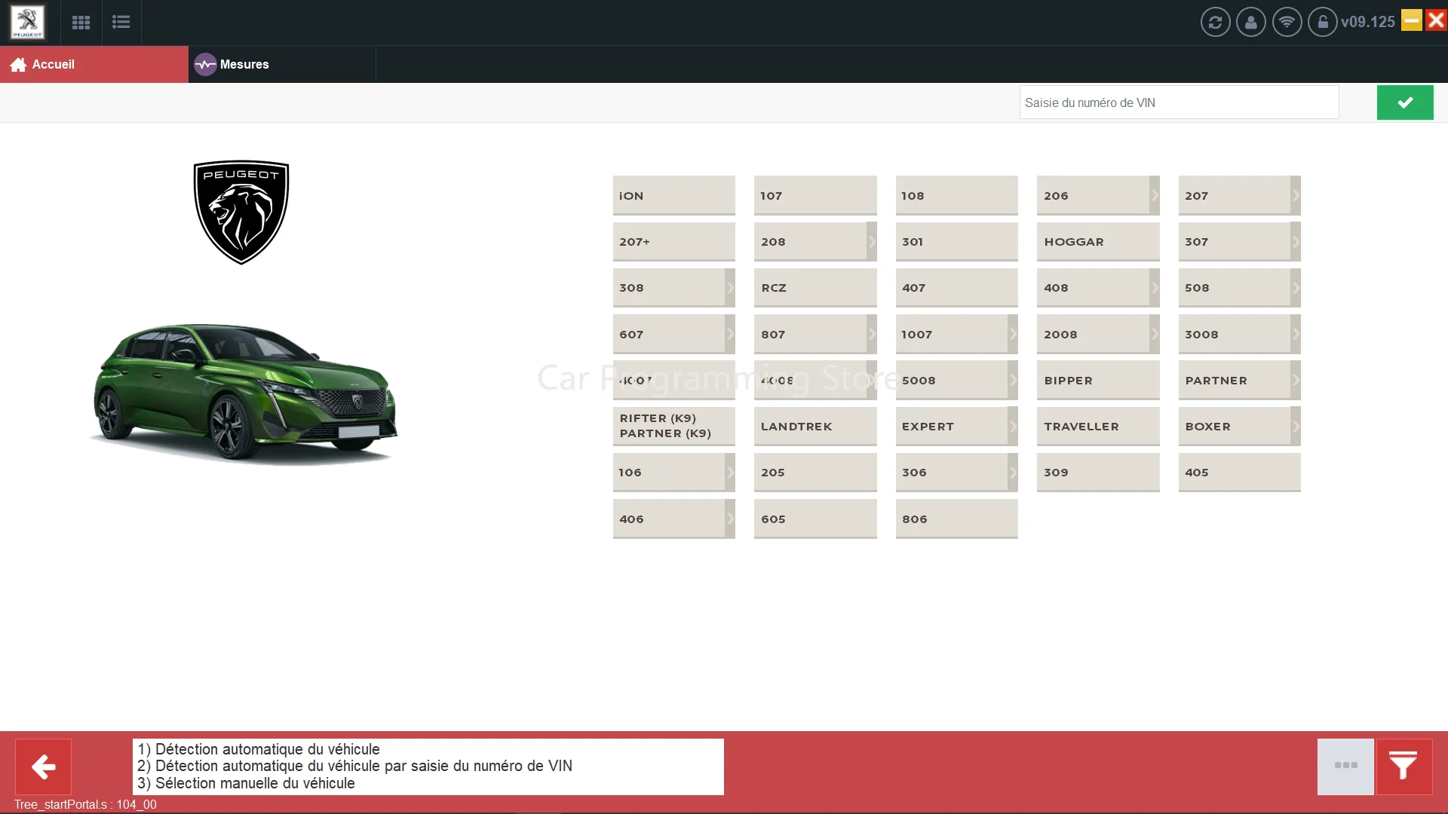Screen dimensions: 1448x814
Task: Open the Accueil home tab
Action: click(94, 64)
